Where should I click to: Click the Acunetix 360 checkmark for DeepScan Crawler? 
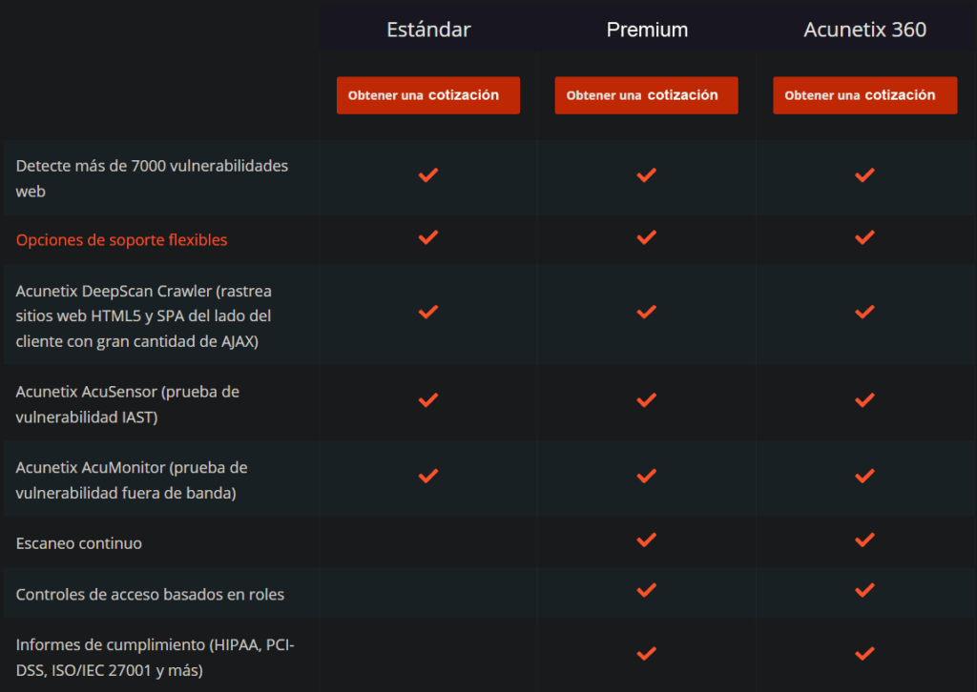tap(864, 312)
